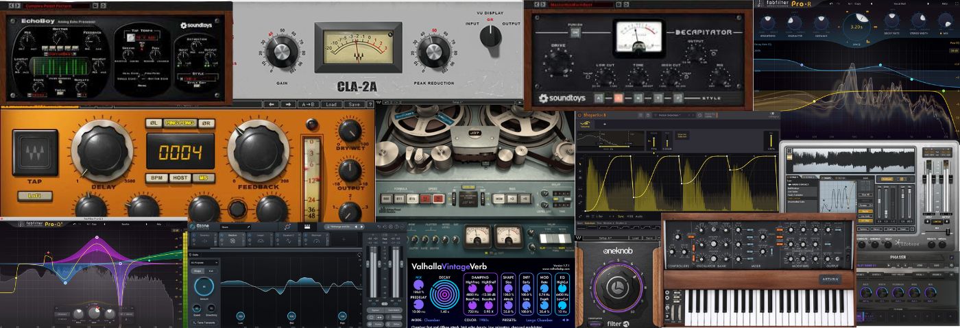Select BPM sync mode on H-Delay

(x=156, y=177)
